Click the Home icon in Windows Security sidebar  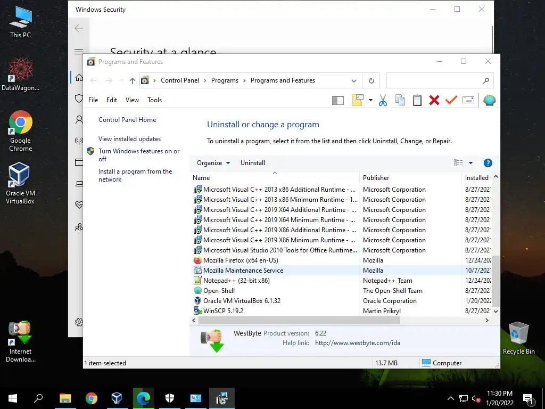pos(79,77)
